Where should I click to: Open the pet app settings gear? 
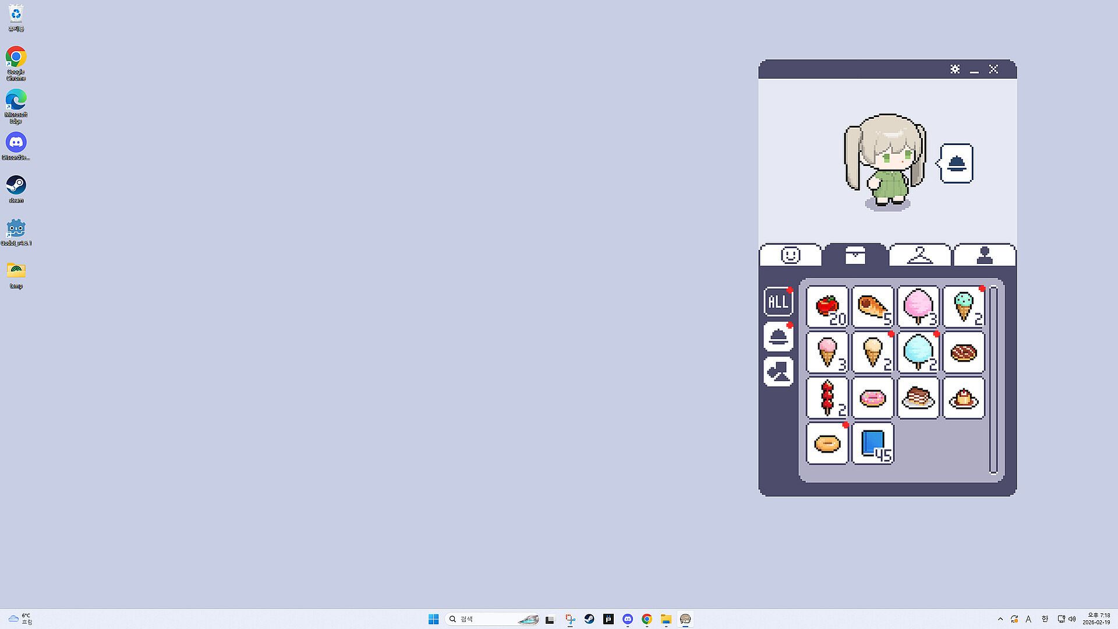pos(955,69)
